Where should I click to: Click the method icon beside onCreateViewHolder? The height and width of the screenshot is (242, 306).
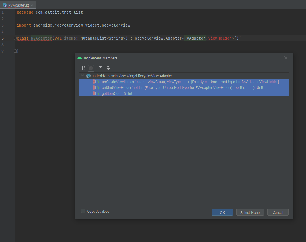(x=94, y=82)
